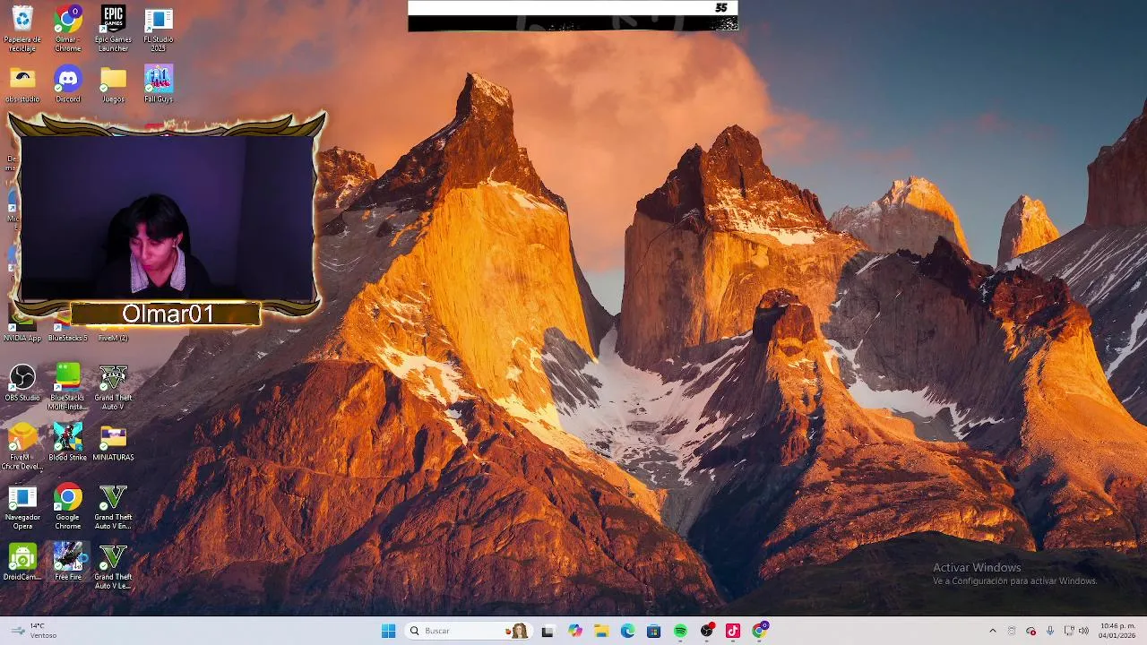
Task: Open File Explorer from the taskbar
Action: pos(601,631)
